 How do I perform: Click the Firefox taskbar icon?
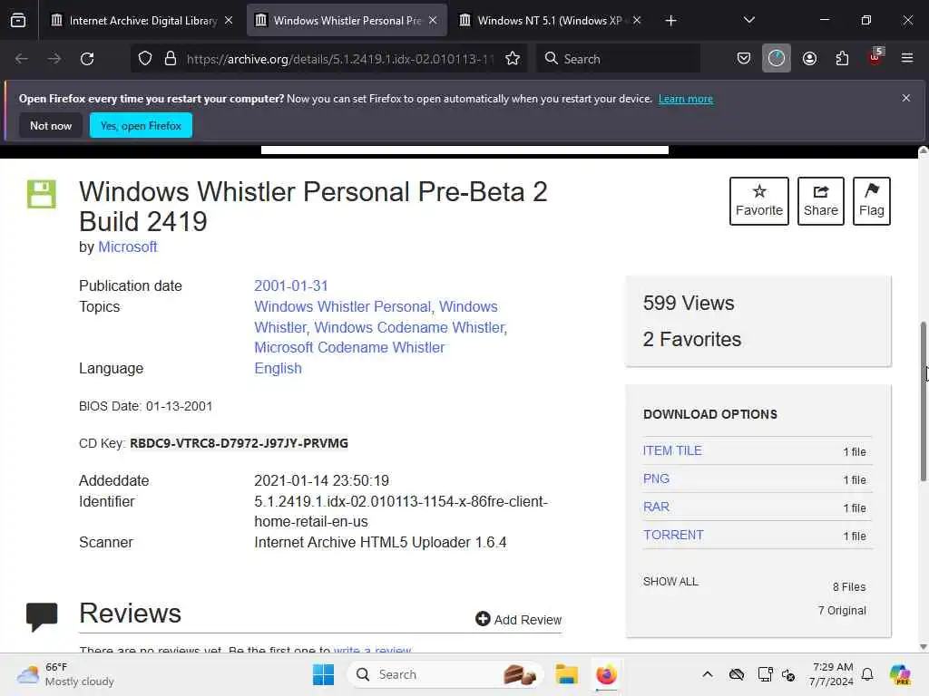pyautogui.click(x=606, y=674)
